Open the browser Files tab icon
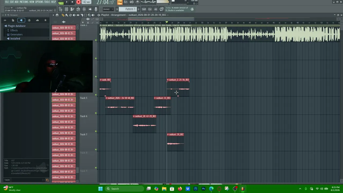Screen dimensions: 343x193 pyautogui.click(x=13, y=20)
